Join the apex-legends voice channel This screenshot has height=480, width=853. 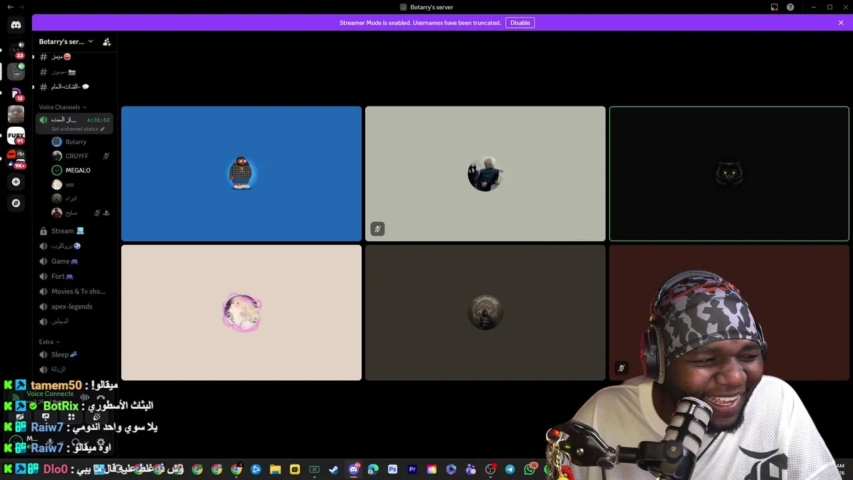point(75,307)
